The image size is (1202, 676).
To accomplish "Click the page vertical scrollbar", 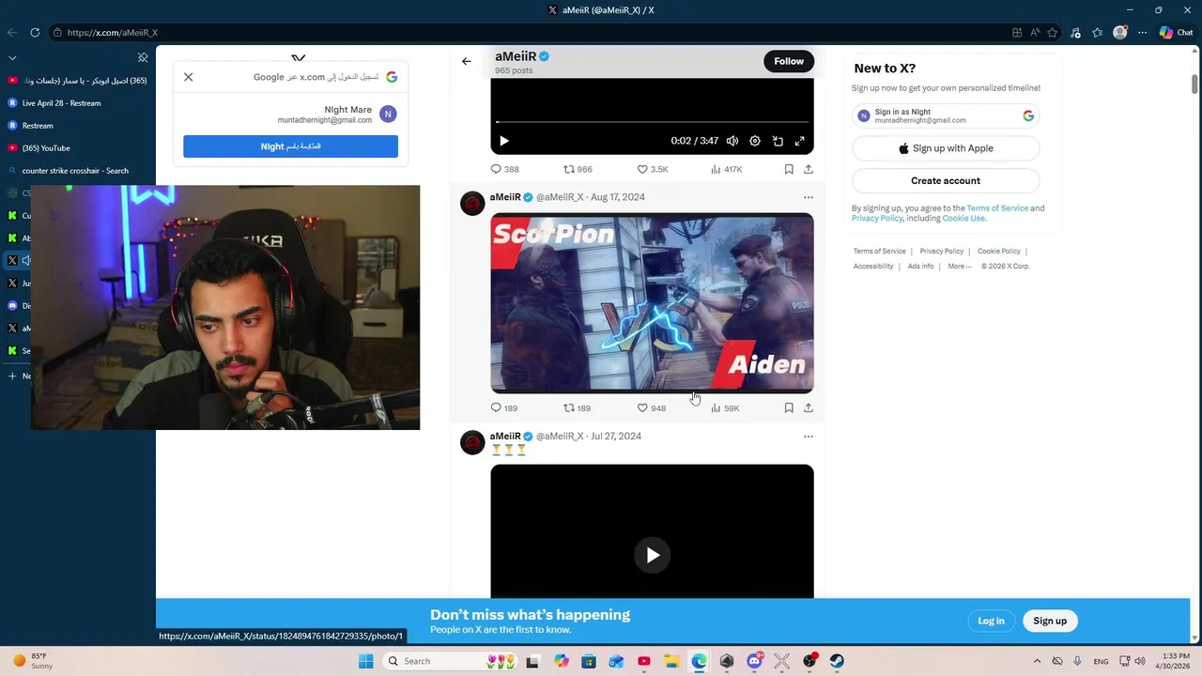I will click(x=1194, y=83).
